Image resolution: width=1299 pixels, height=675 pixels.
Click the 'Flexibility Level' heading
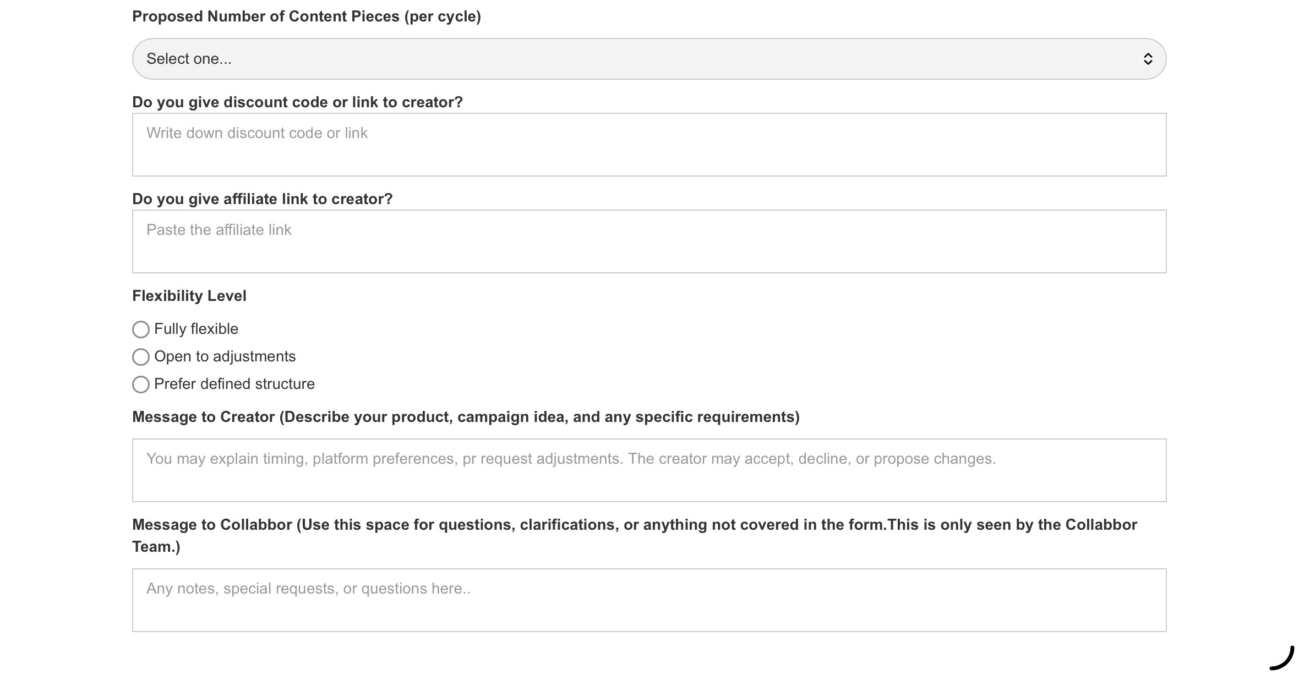click(189, 296)
